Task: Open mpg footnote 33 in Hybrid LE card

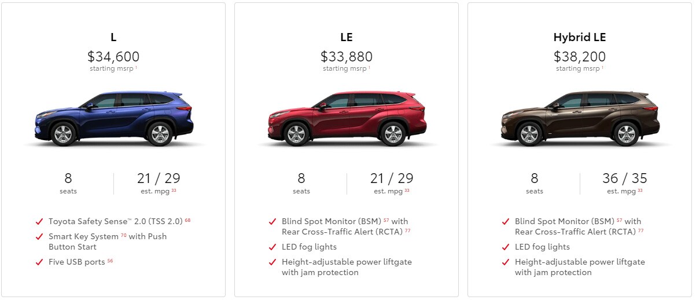Action: click(x=640, y=190)
